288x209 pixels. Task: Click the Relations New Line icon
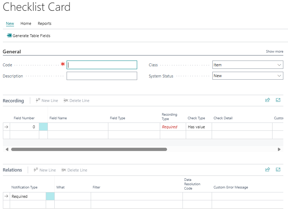[36, 170]
